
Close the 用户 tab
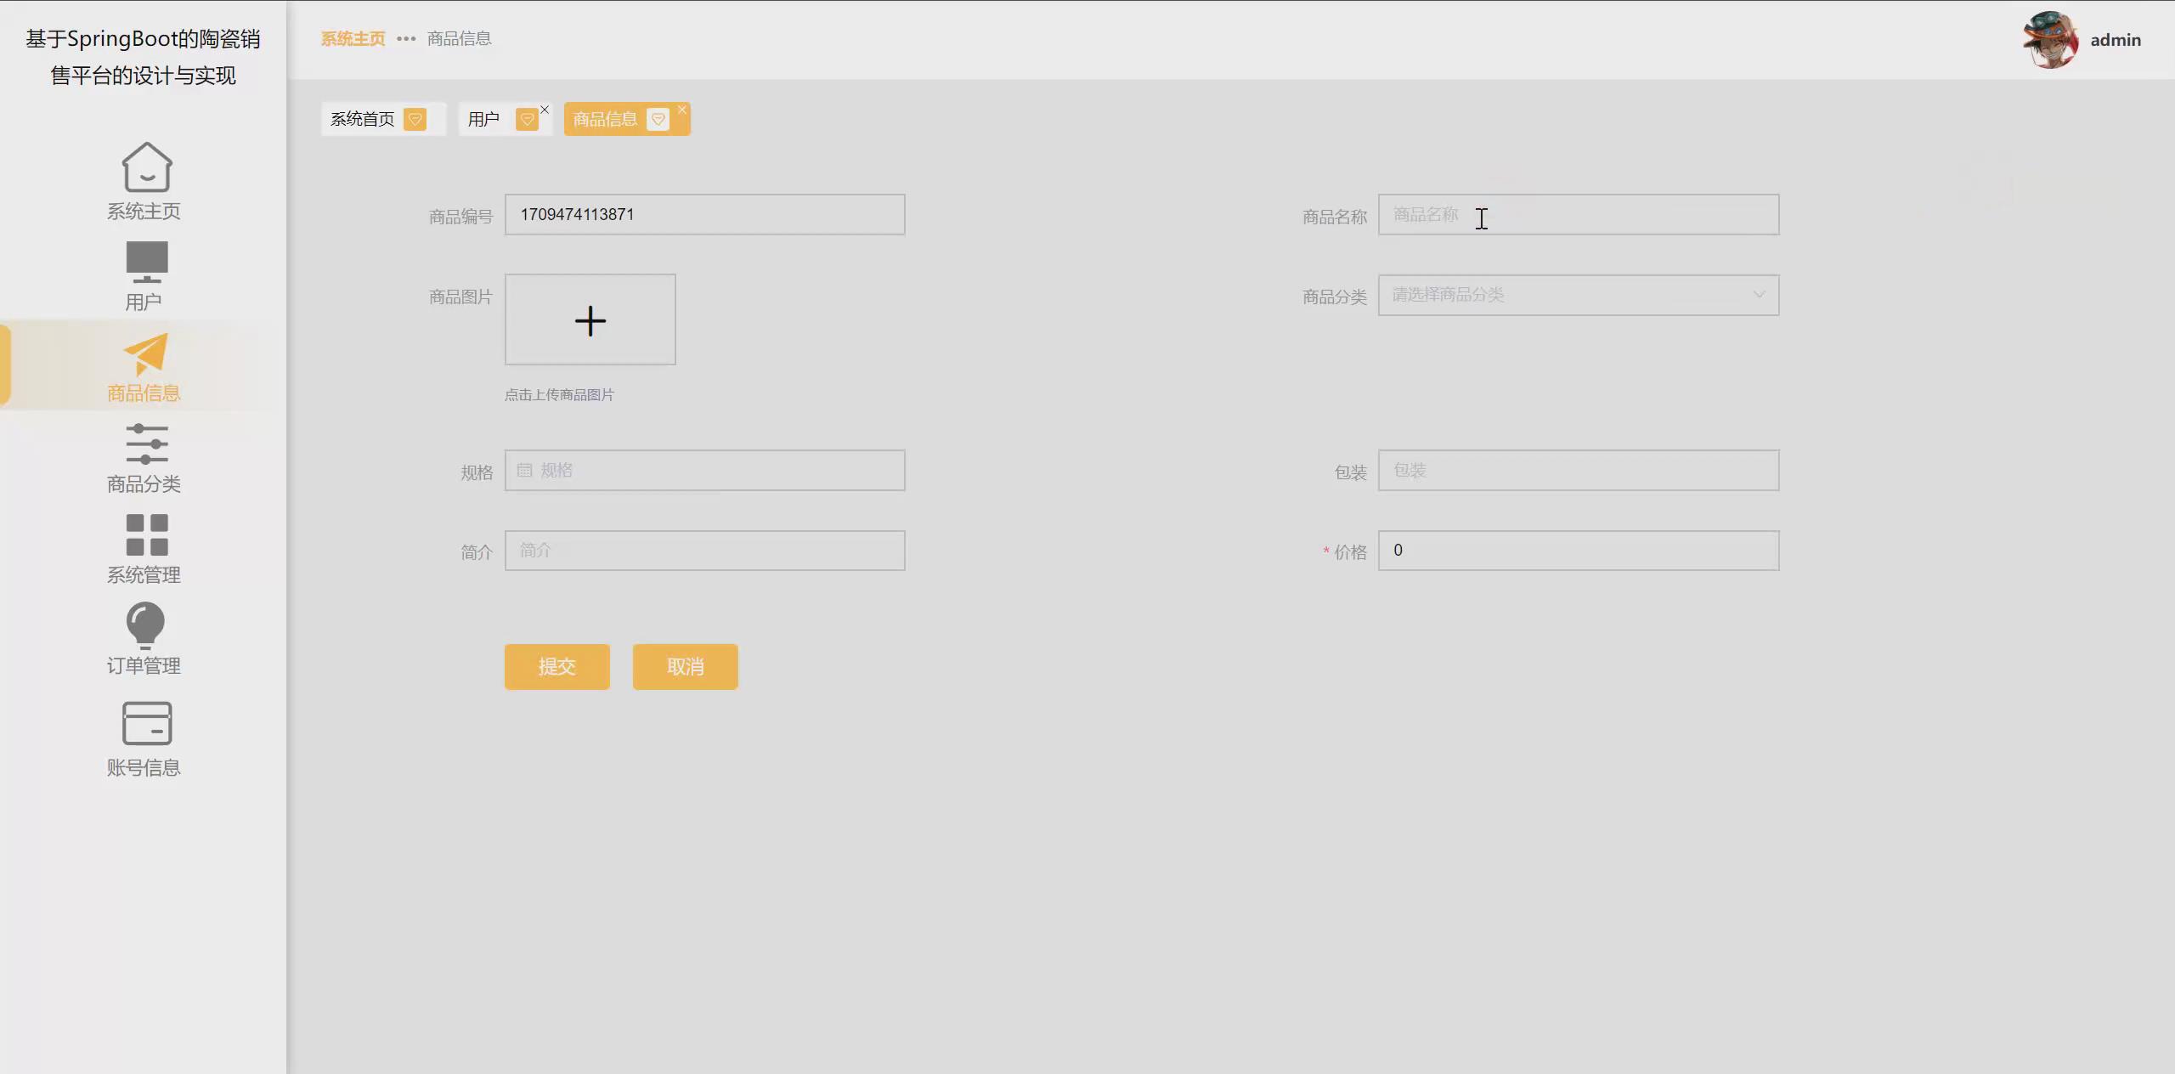545,110
